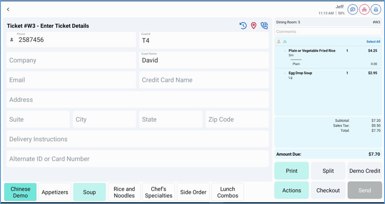Screen dimensions: 385x204
Task: Click the orange guest icon in ticket panel
Action: pos(279,42)
